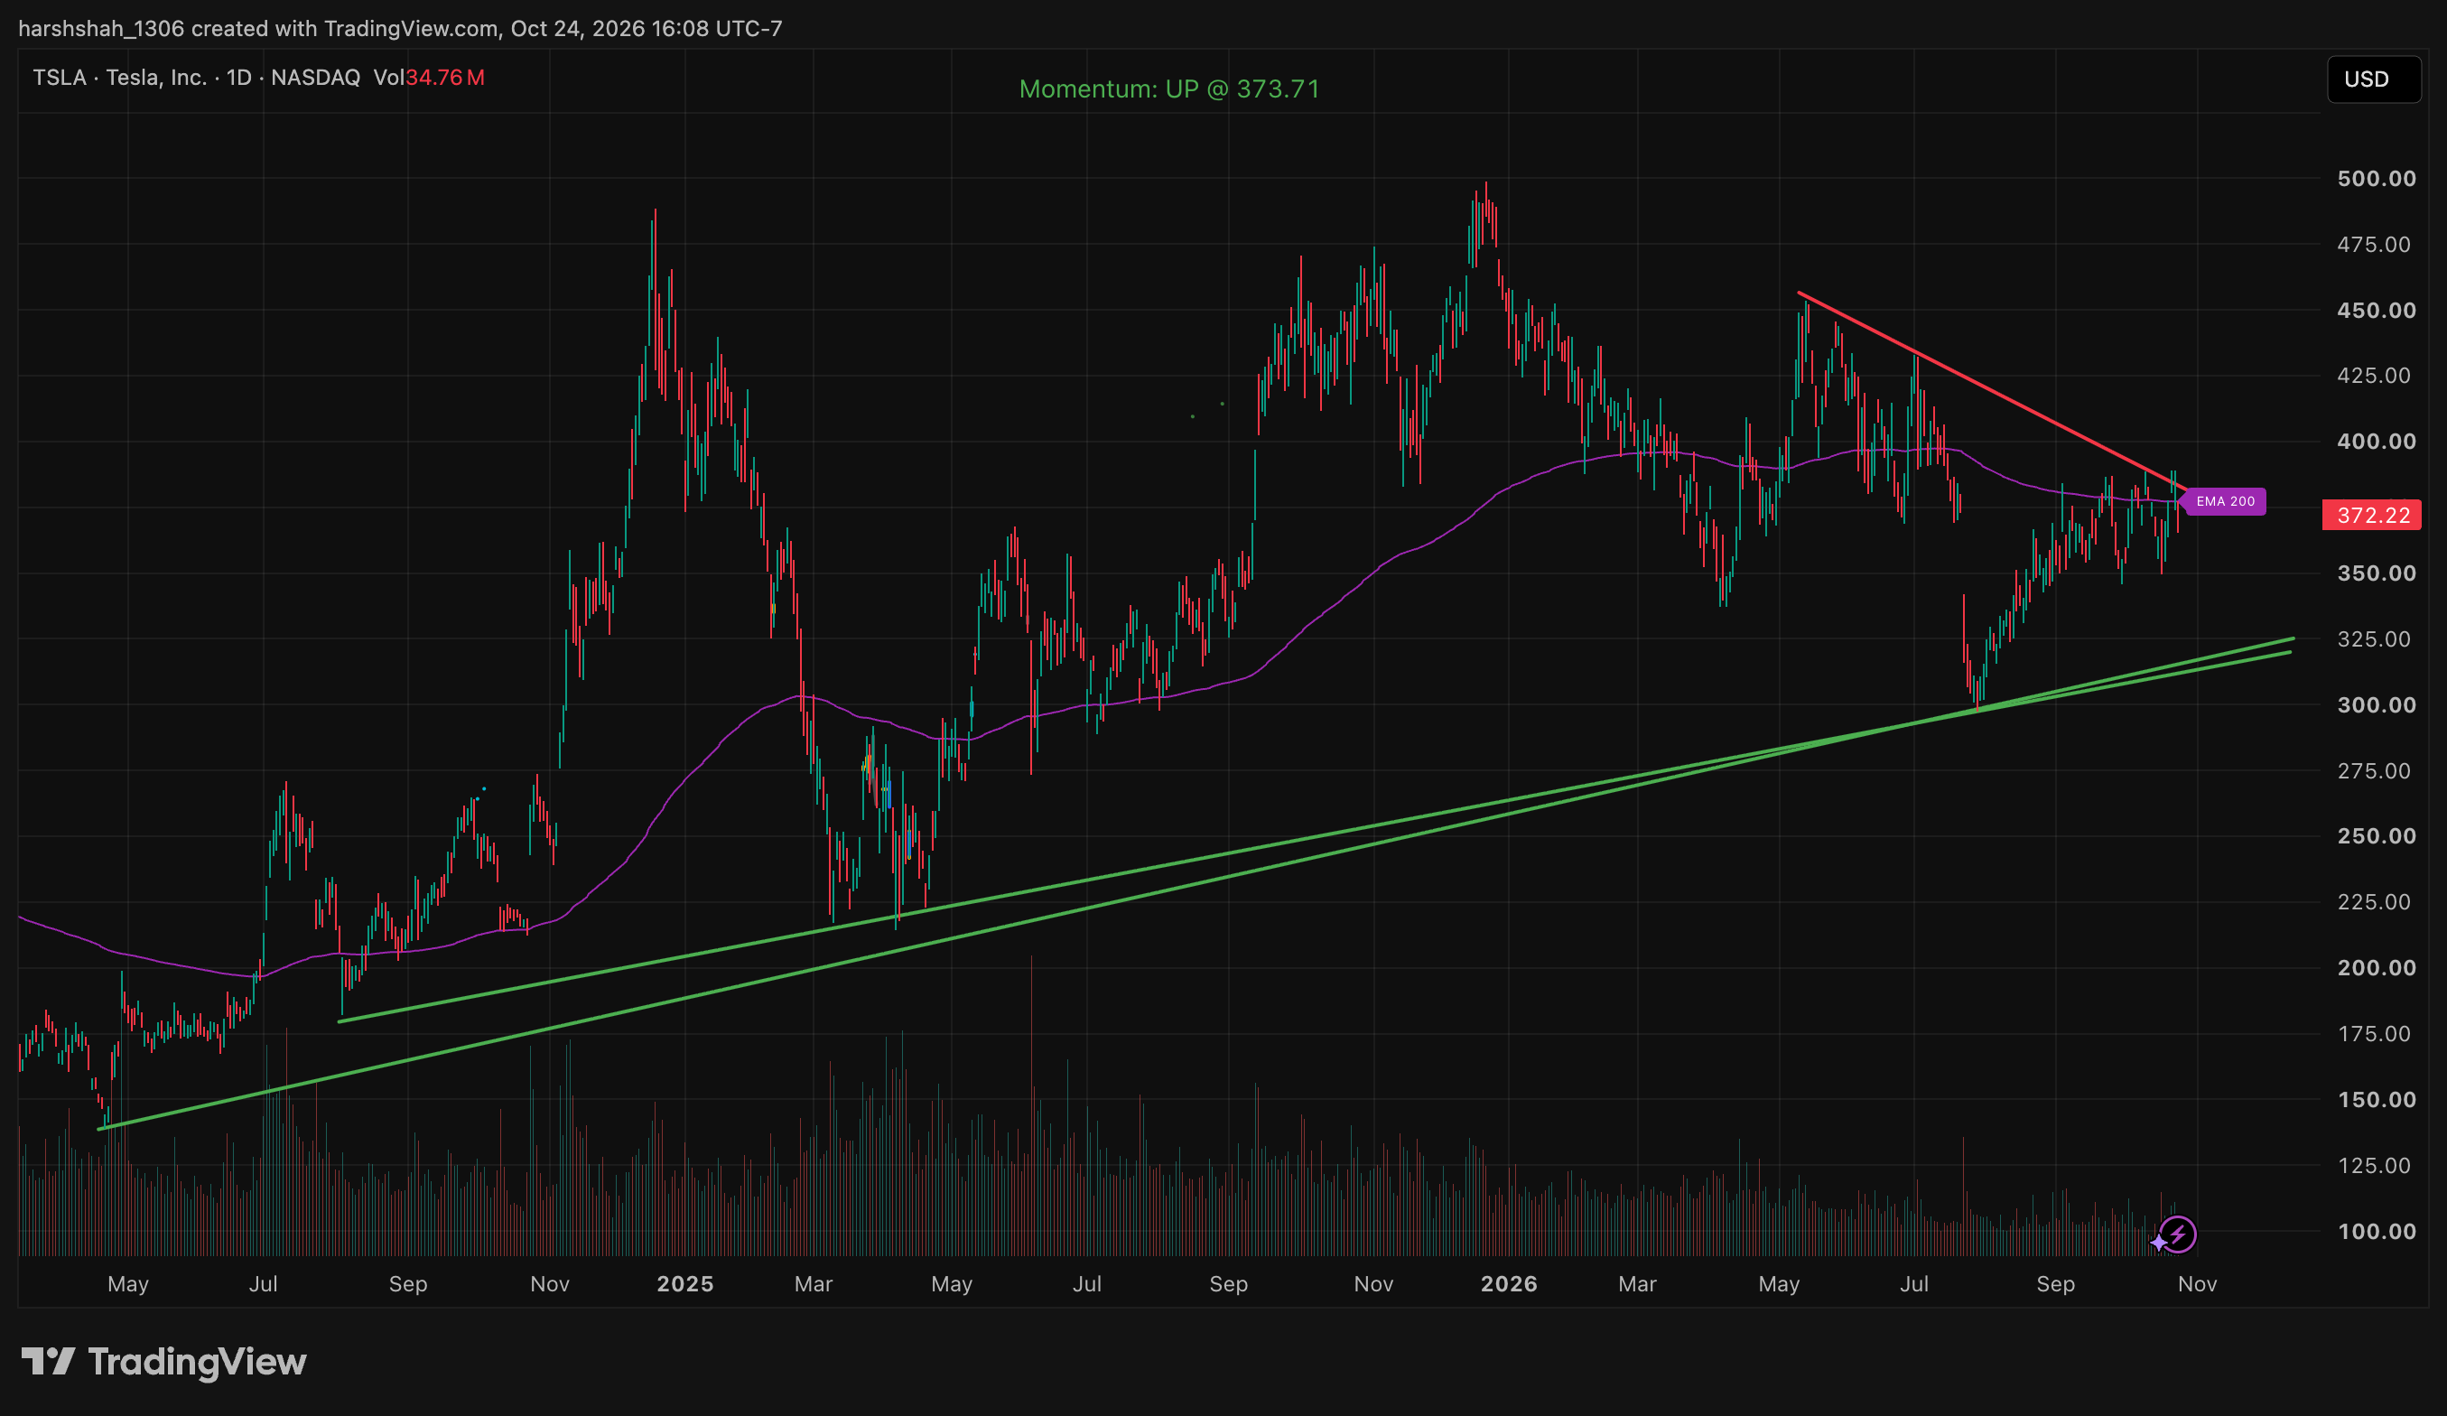Click the 1D interval text in the header
Viewport: 2447px width, 1416px height.
point(239,78)
